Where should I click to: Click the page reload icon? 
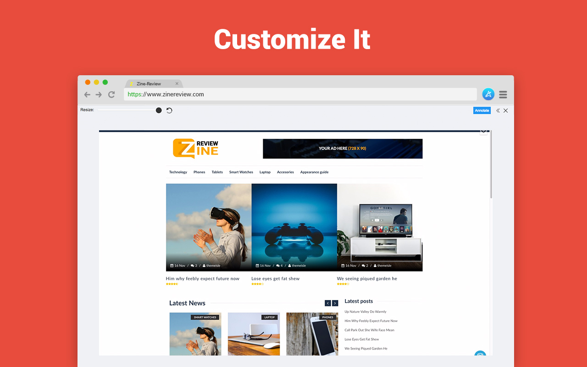(x=111, y=94)
